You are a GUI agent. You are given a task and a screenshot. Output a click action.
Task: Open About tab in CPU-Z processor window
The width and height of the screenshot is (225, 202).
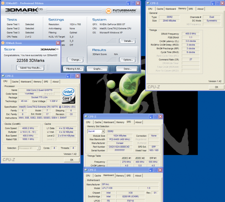click(56, 82)
